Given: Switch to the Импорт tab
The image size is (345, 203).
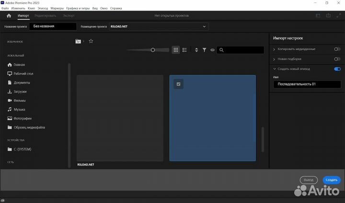Looking at the screenshot, I should pos(23,16).
